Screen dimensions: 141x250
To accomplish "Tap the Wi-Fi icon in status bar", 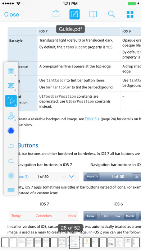I will tap(19, 3).
